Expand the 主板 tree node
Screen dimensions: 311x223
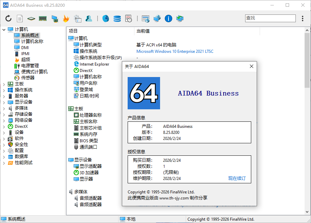click(x=4, y=84)
